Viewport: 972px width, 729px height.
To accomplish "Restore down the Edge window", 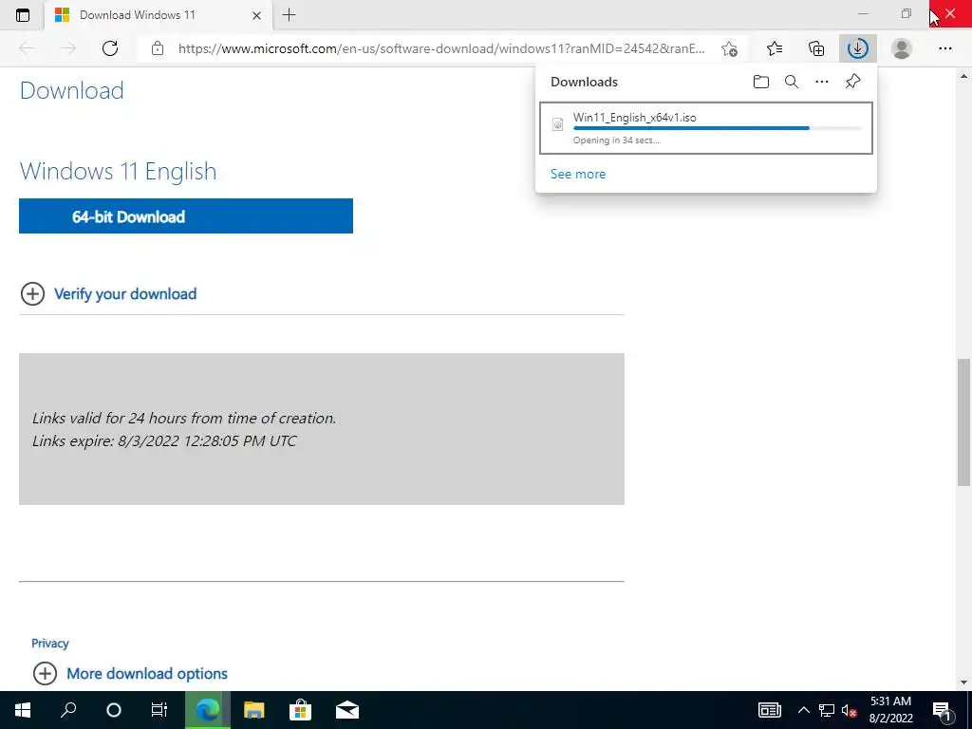I will tap(907, 13).
